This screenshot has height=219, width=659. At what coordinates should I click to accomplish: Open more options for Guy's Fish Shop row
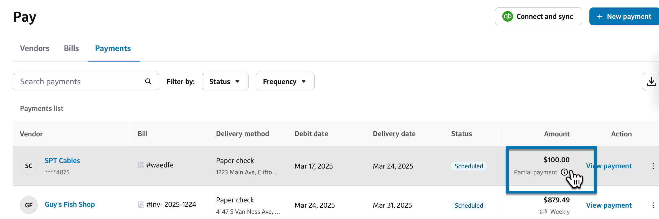653,205
